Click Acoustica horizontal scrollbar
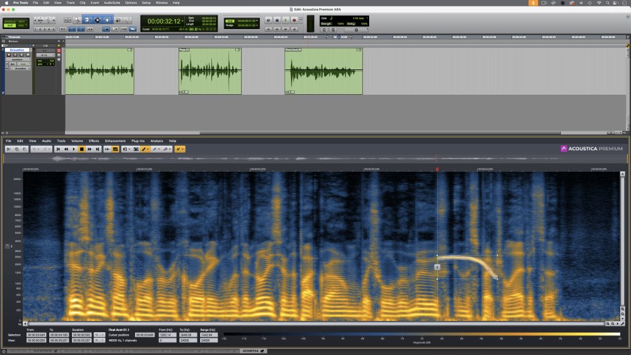The height and width of the screenshot is (355, 631). [x=316, y=323]
